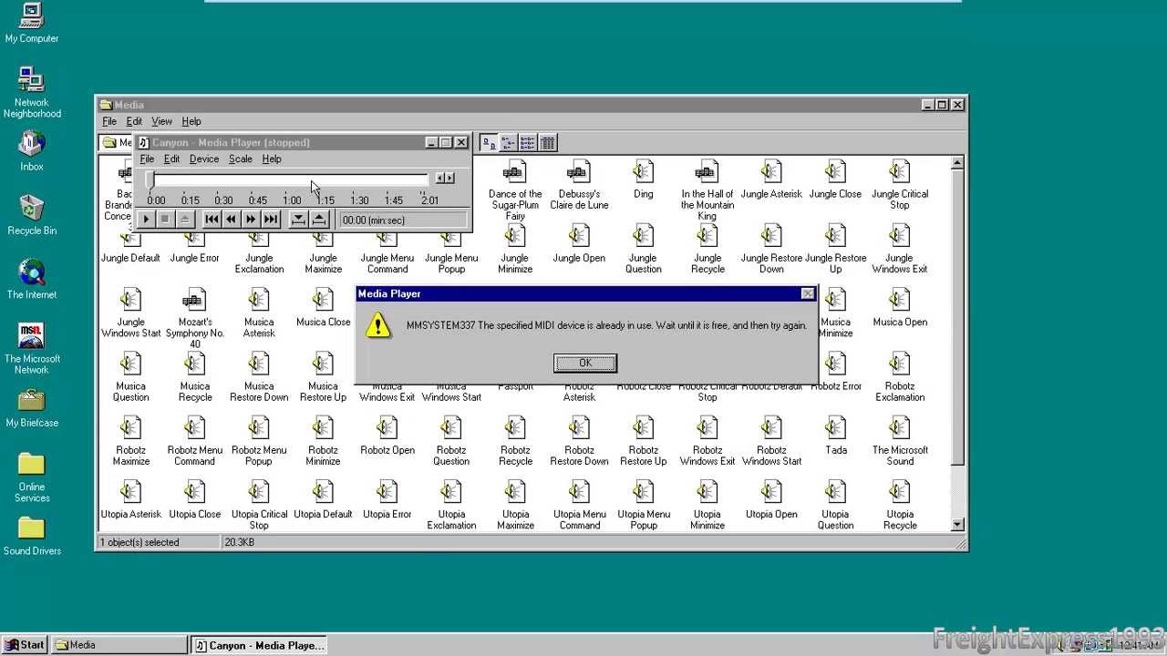Click the End Selection button in Media Player
This screenshot has width=1167, height=656.
[x=319, y=220]
